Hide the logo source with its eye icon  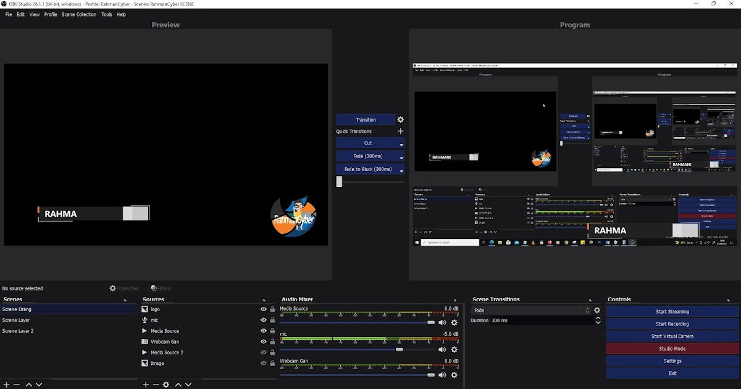[x=264, y=309]
